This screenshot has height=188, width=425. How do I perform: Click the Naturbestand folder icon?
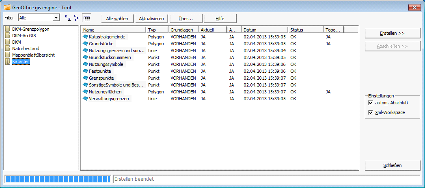pos(7,49)
